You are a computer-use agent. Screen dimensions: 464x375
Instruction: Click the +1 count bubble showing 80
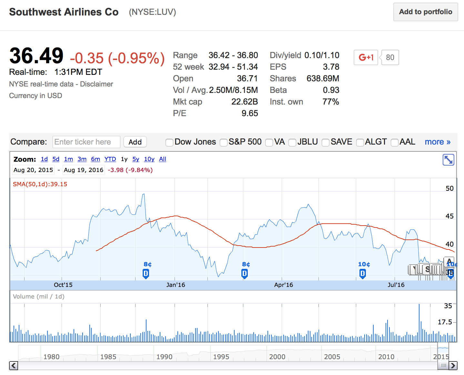click(390, 57)
